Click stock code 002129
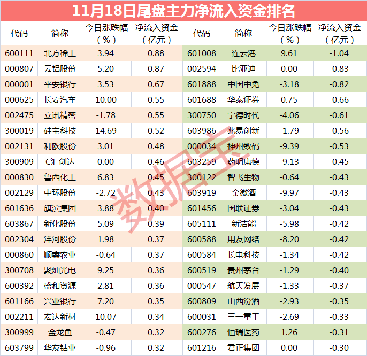 click(19, 193)
